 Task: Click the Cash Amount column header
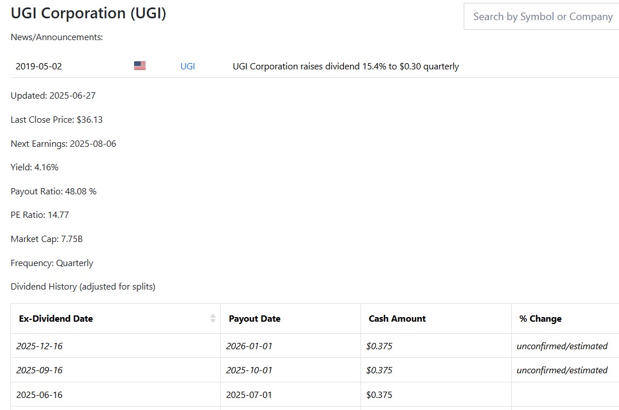pos(397,318)
